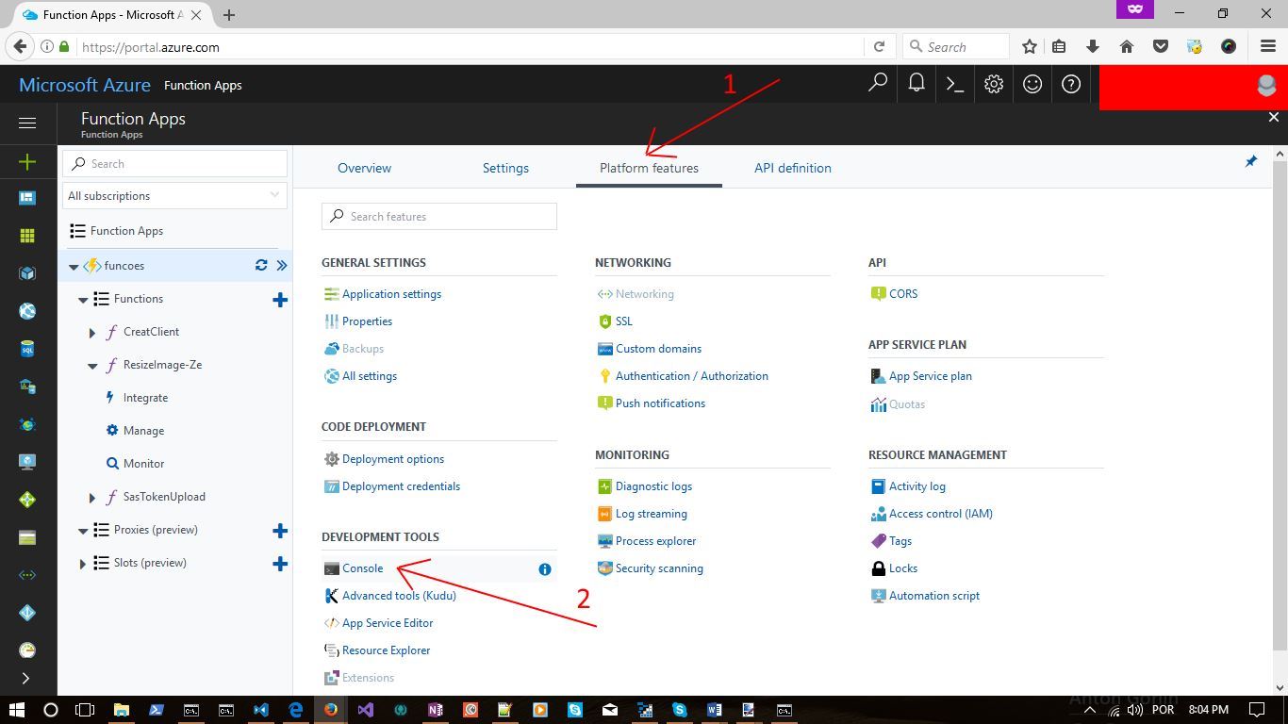The width and height of the screenshot is (1288, 724).
Task: Open the All subscriptions dropdown
Action: point(174,195)
